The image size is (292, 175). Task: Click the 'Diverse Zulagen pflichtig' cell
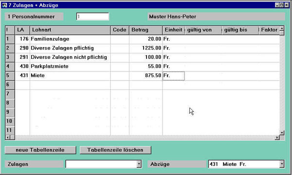tap(70, 48)
